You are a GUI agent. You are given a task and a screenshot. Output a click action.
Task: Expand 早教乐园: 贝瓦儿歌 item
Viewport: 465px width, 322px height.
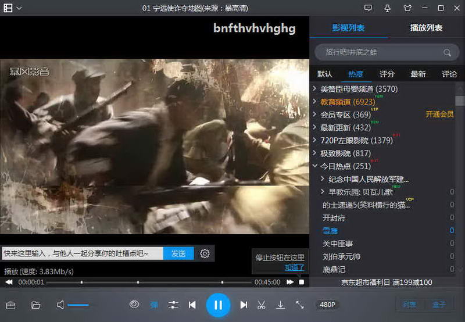tap(323, 192)
